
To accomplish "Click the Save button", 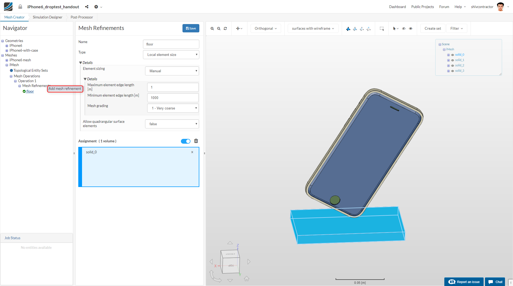I will [191, 28].
